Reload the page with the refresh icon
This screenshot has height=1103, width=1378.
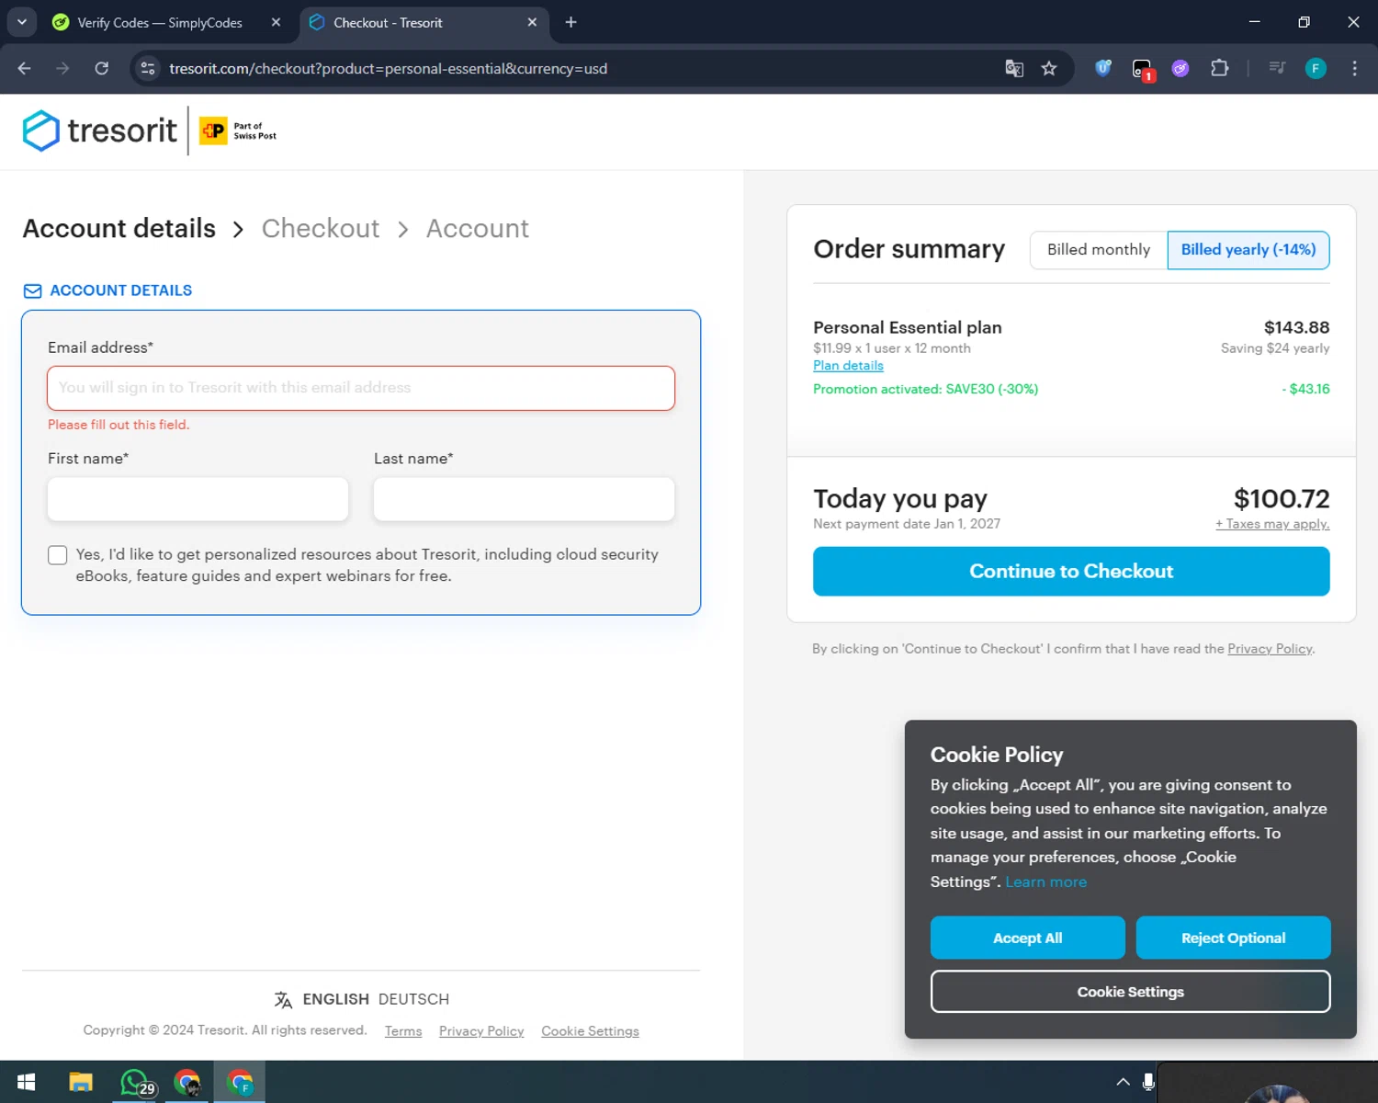coord(102,68)
